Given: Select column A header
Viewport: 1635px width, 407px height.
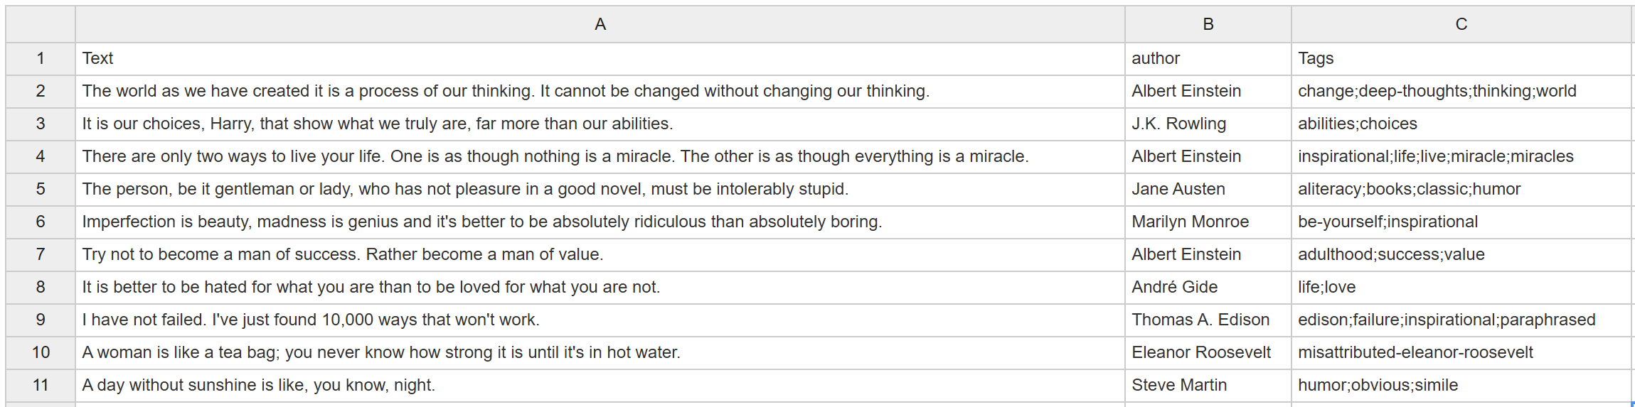Looking at the screenshot, I should [x=600, y=24].
